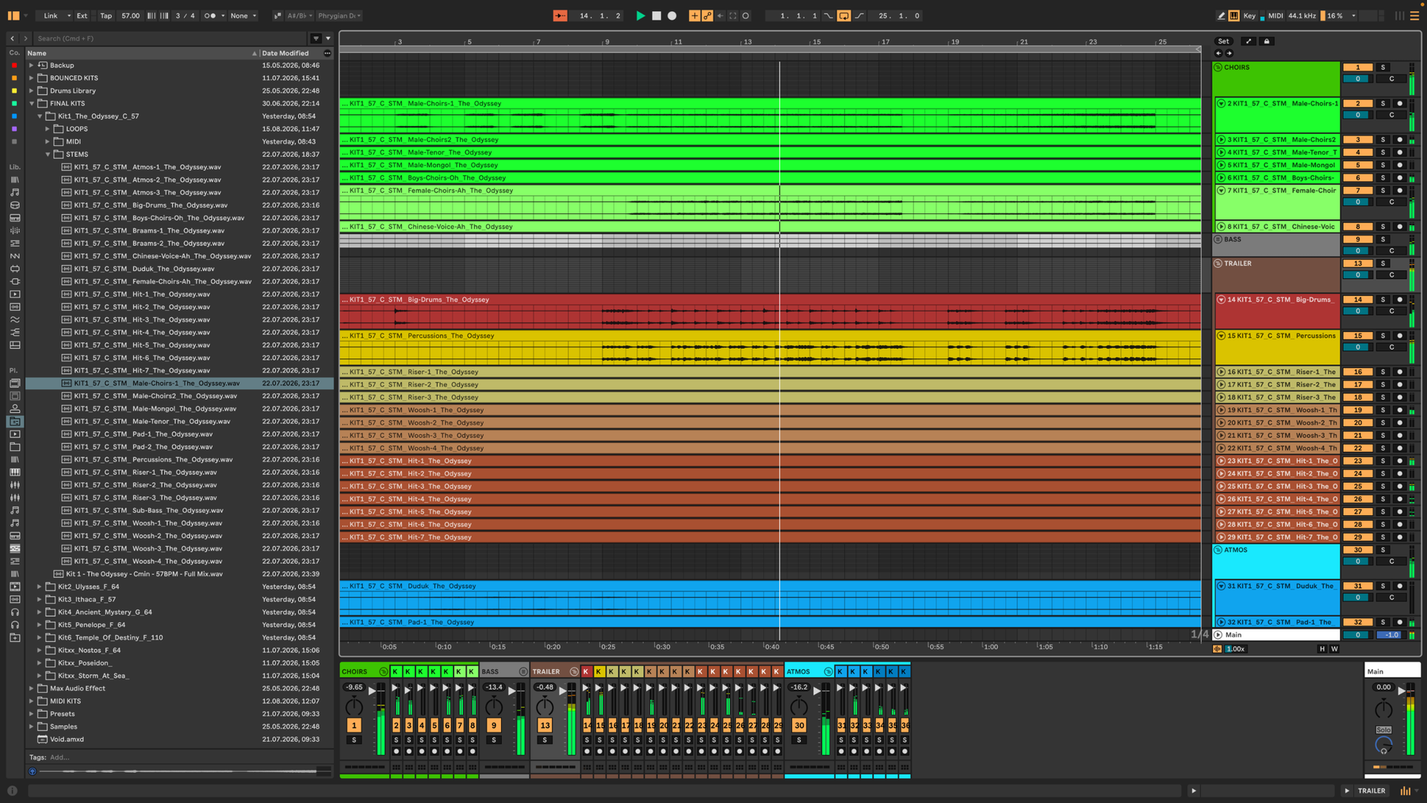Screen dimensions: 1427x803
Task: Click the browser search field
Action: (x=170, y=38)
